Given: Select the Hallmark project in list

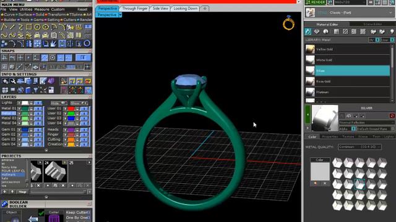Looking at the screenshot, I should tap(13, 175).
